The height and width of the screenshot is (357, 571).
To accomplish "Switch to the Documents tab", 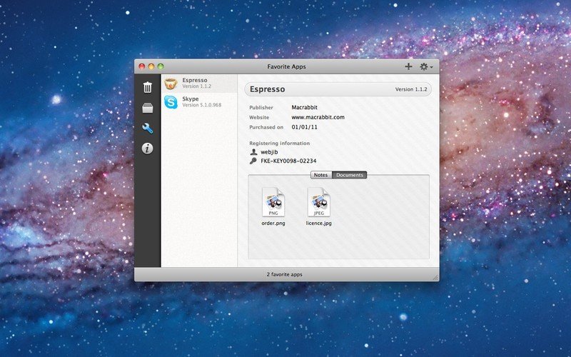I will pos(350,175).
